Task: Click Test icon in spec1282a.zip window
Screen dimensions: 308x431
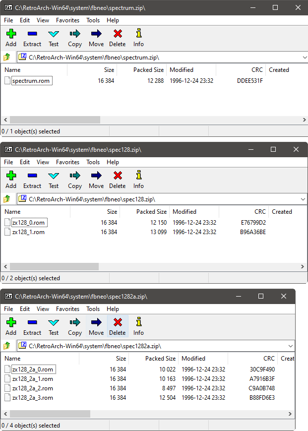Action: [54, 323]
